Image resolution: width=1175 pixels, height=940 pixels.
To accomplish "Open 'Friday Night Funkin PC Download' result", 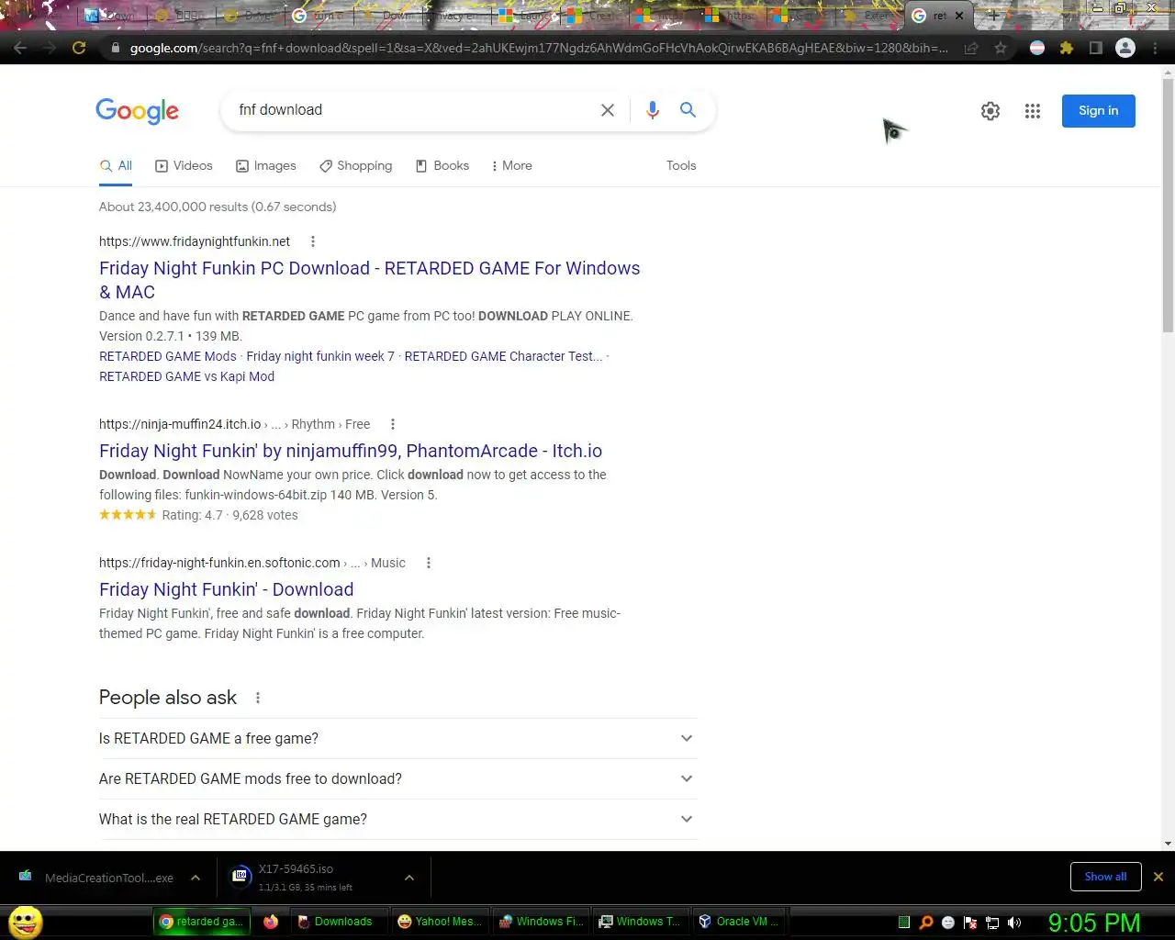I will coord(370,280).
